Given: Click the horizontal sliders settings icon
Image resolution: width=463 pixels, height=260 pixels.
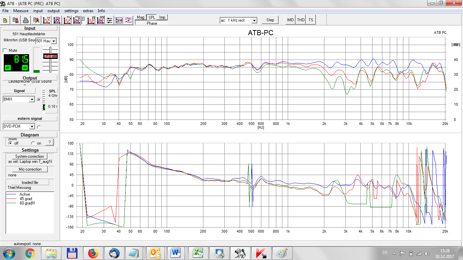Looking at the screenshot, I should click(x=109, y=20).
